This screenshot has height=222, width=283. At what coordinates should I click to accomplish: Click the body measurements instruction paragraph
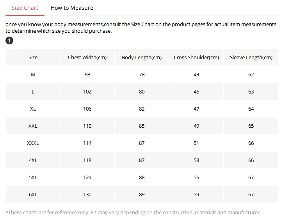pos(141,28)
